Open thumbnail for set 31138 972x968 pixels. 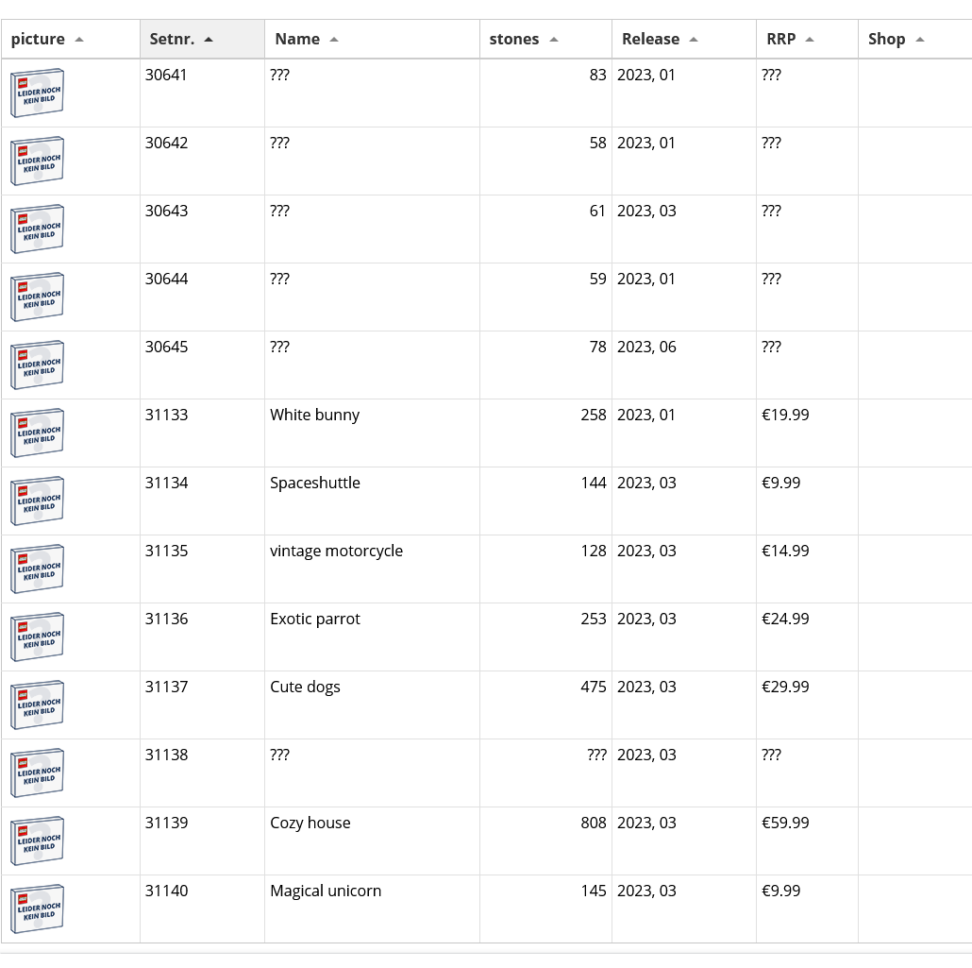click(x=37, y=773)
